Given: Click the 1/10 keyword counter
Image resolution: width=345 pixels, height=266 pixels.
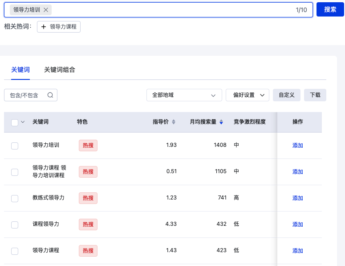Looking at the screenshot, I should tap(301, 10).
